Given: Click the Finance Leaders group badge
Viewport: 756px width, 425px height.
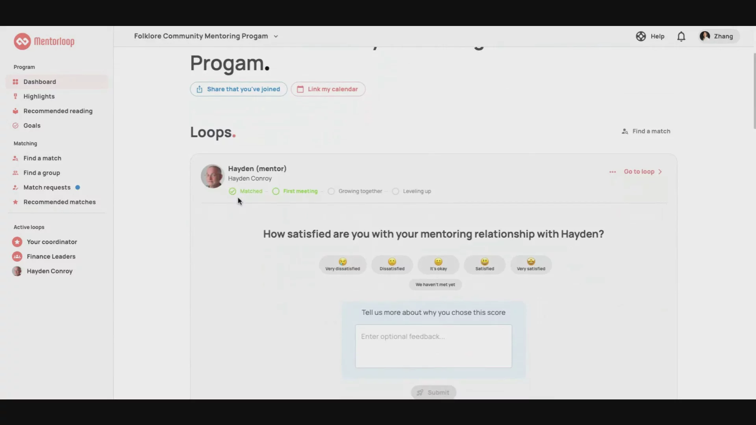Looking at the screenshot, I should click(x=17, y=257).
